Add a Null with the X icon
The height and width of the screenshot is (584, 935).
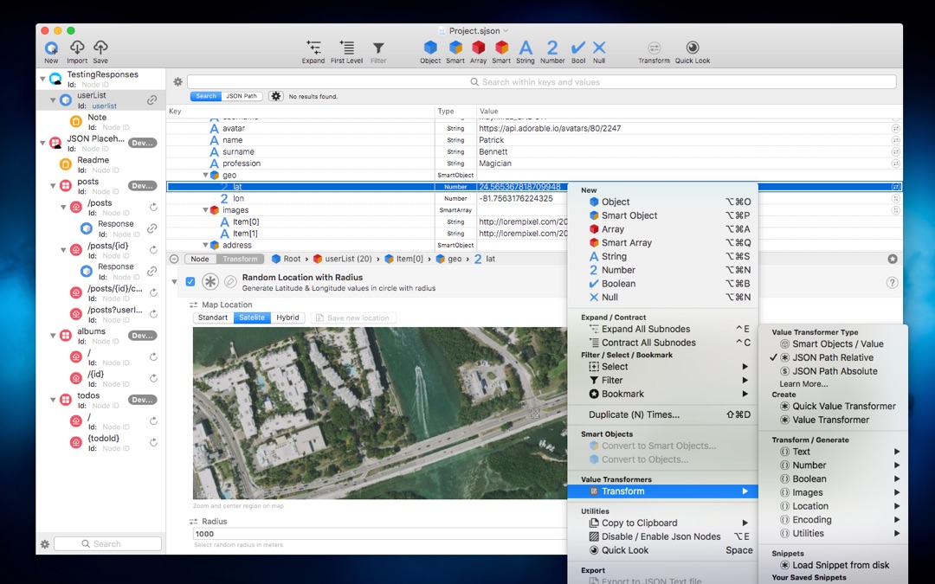coord(599,47)
